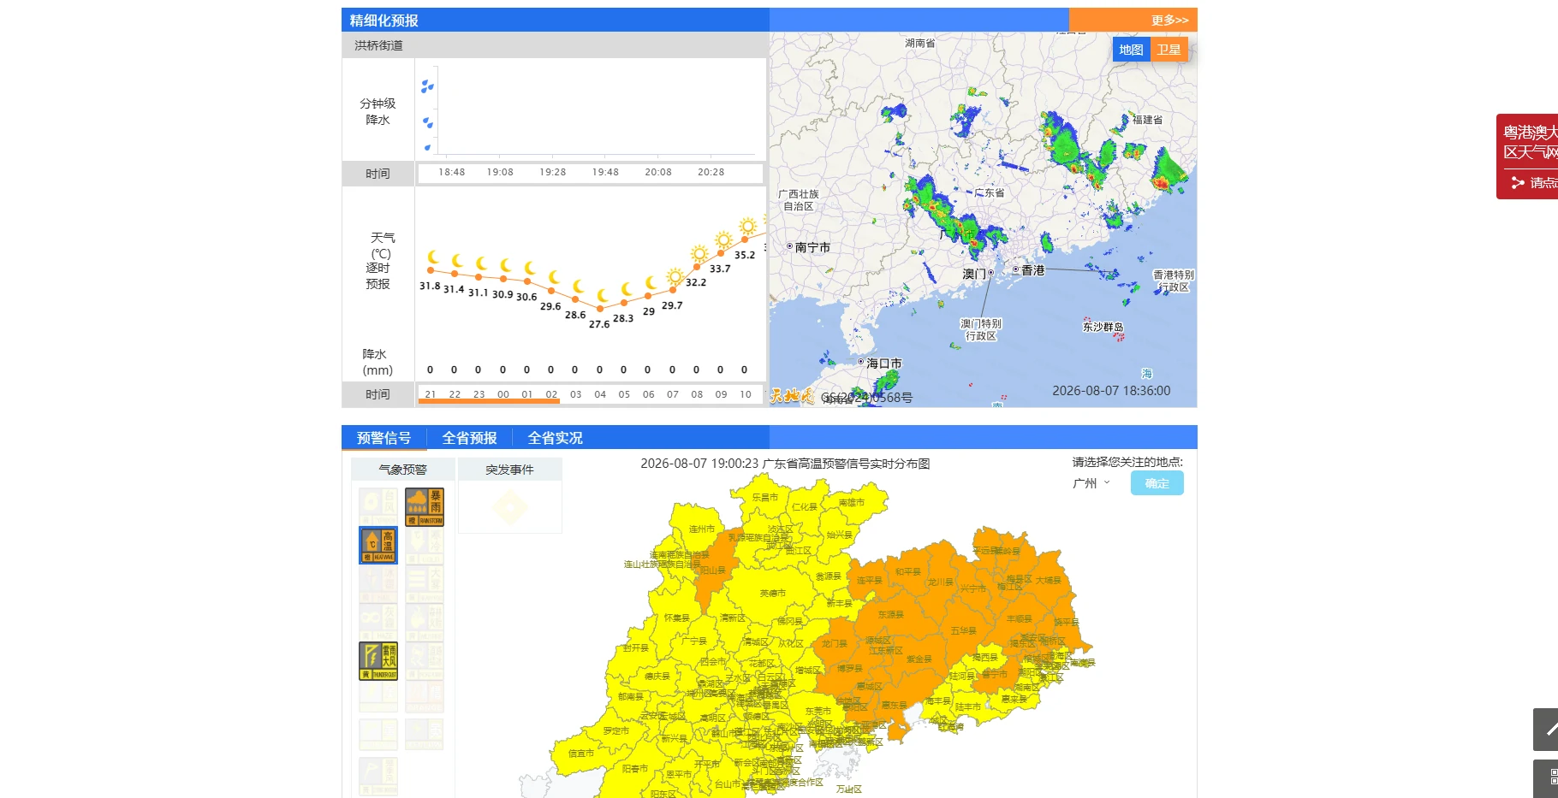This screenshot has height=798, width=1558.
Task: Select the faded cold (寒冷) warning icon
Action: (425, 545)
